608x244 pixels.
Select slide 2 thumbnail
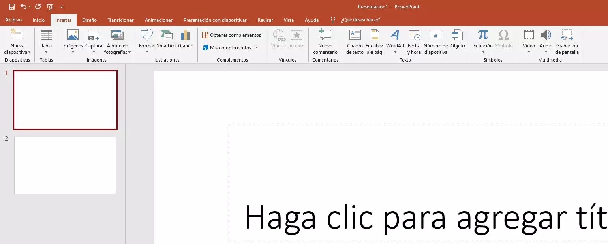(65, 165)
